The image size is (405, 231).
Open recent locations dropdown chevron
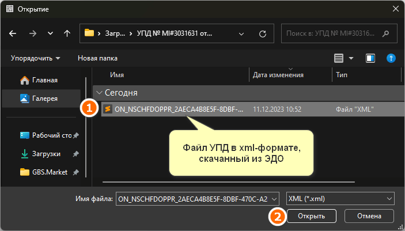[x=50, y=33]
